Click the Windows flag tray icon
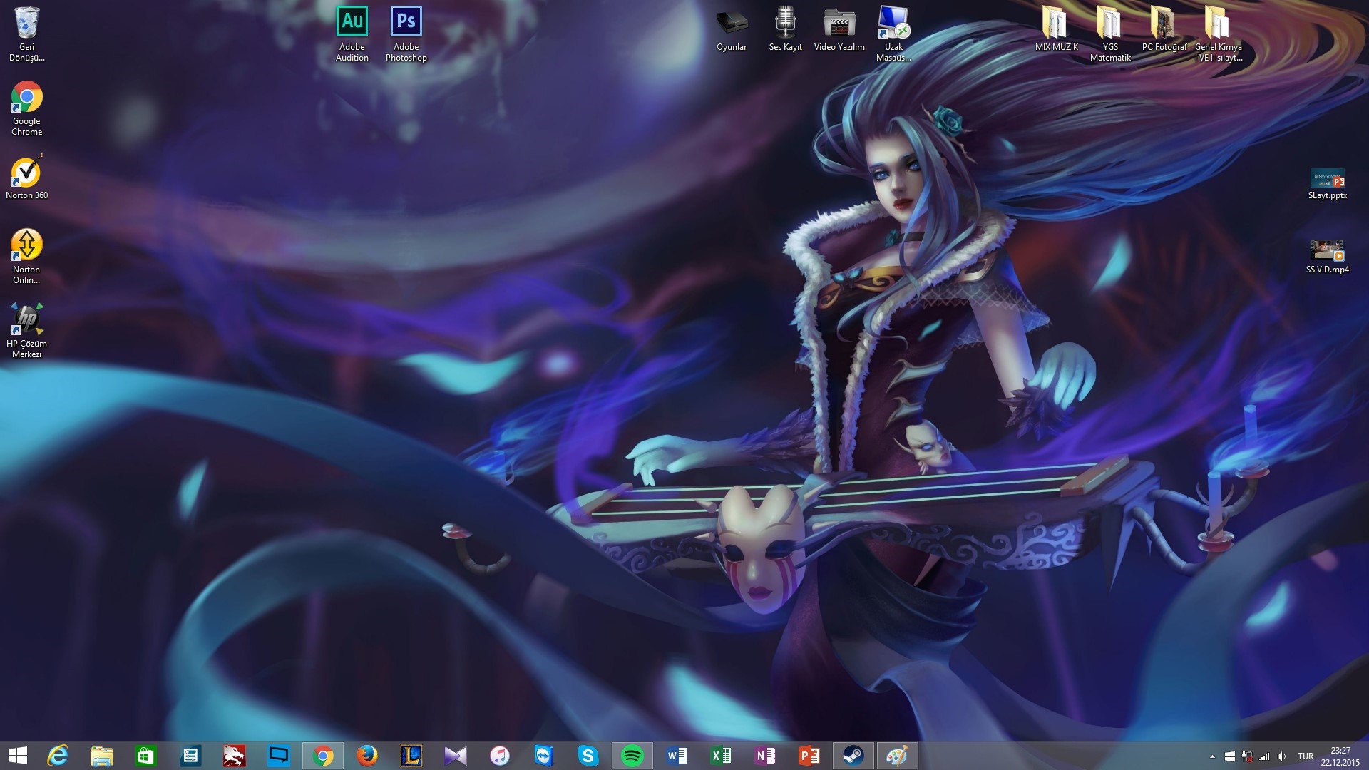 coord(1230,756)
